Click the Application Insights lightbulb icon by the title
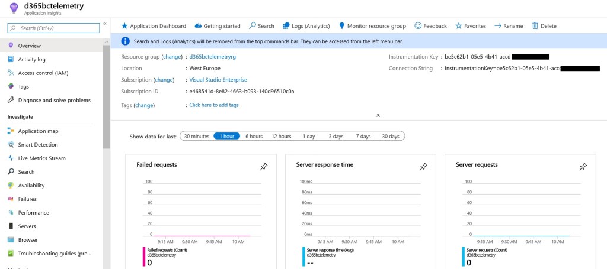 [x=14, y=8]
